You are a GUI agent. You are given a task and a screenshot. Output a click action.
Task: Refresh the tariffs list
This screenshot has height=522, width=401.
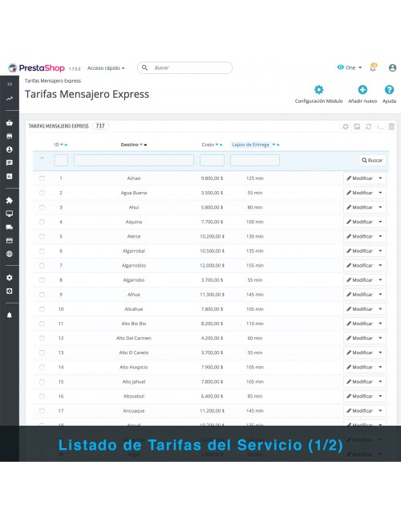[368, 127]
